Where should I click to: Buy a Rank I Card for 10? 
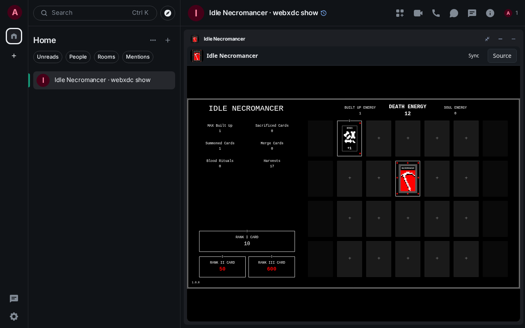[247, 241]
